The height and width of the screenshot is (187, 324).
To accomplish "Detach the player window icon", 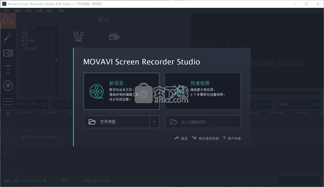I will (x=294, y=104).
